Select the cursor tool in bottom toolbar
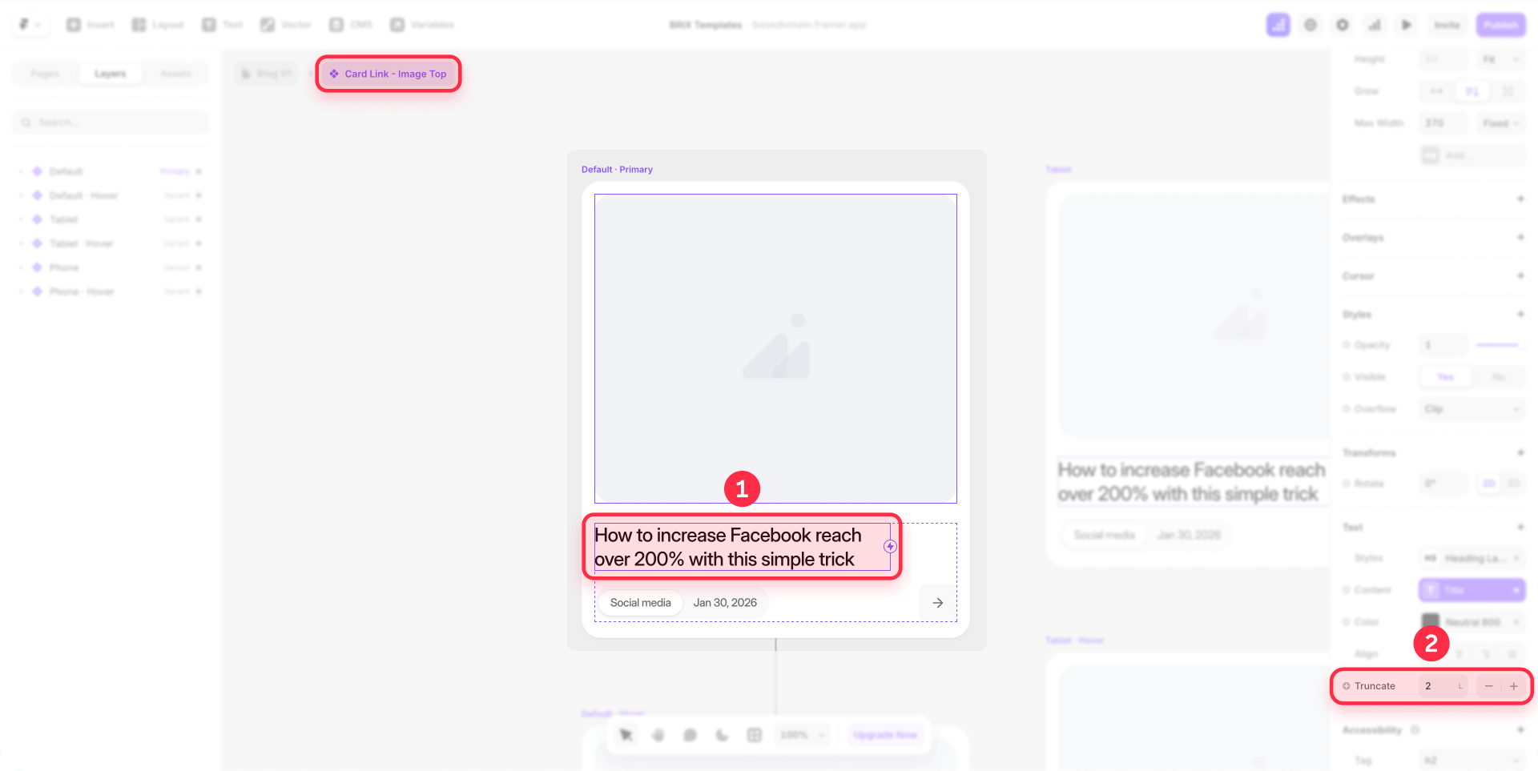Screen dimensions: 1538x771 626,735
